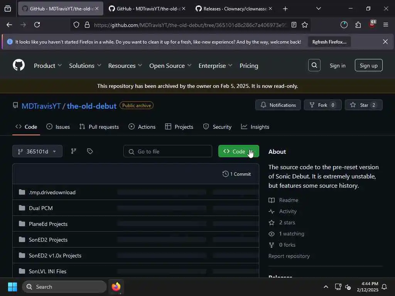Image resolution: width=395 pixels, height=296 pixels.
Task: Click the Windows taskbar Search box
Action: pos(64,287)
